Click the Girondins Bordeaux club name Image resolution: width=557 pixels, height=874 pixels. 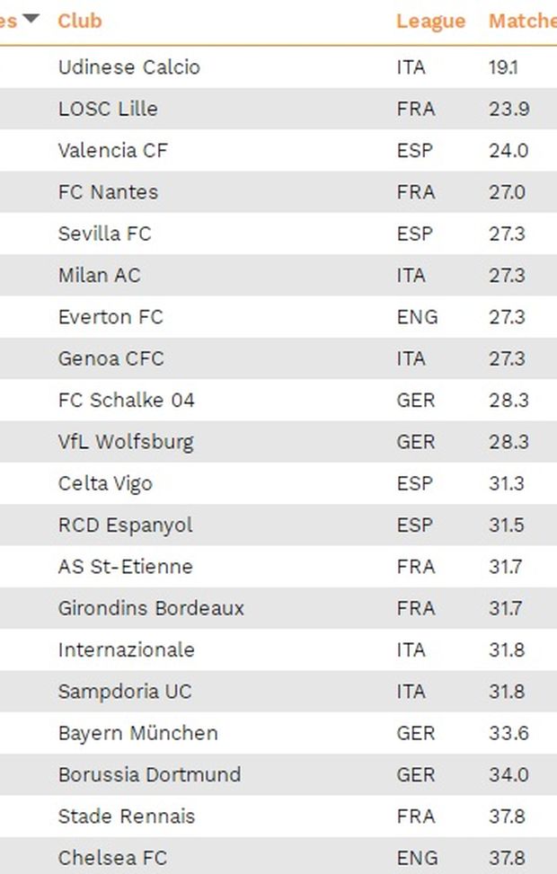tap(151, 608)
